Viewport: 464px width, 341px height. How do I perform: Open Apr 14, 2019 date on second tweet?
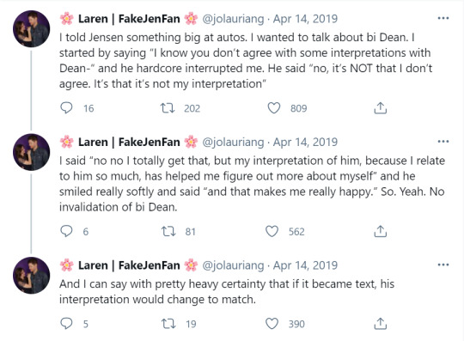305,142
